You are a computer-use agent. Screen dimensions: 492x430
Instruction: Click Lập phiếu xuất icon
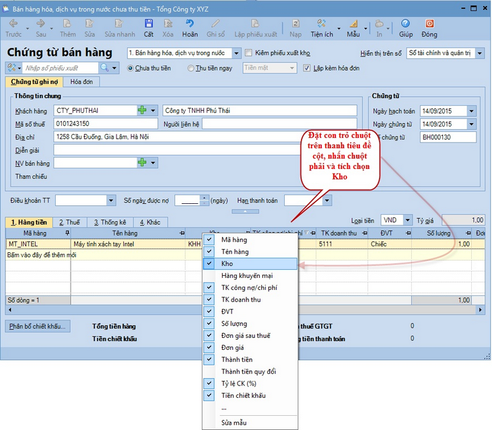tap(255, 24)
